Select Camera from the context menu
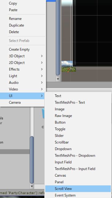 pyautogui.click(x=15, y=102)
